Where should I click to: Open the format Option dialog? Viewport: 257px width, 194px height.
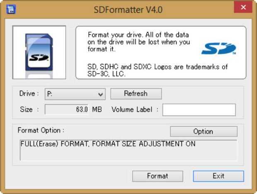click(x=204, y=131)
